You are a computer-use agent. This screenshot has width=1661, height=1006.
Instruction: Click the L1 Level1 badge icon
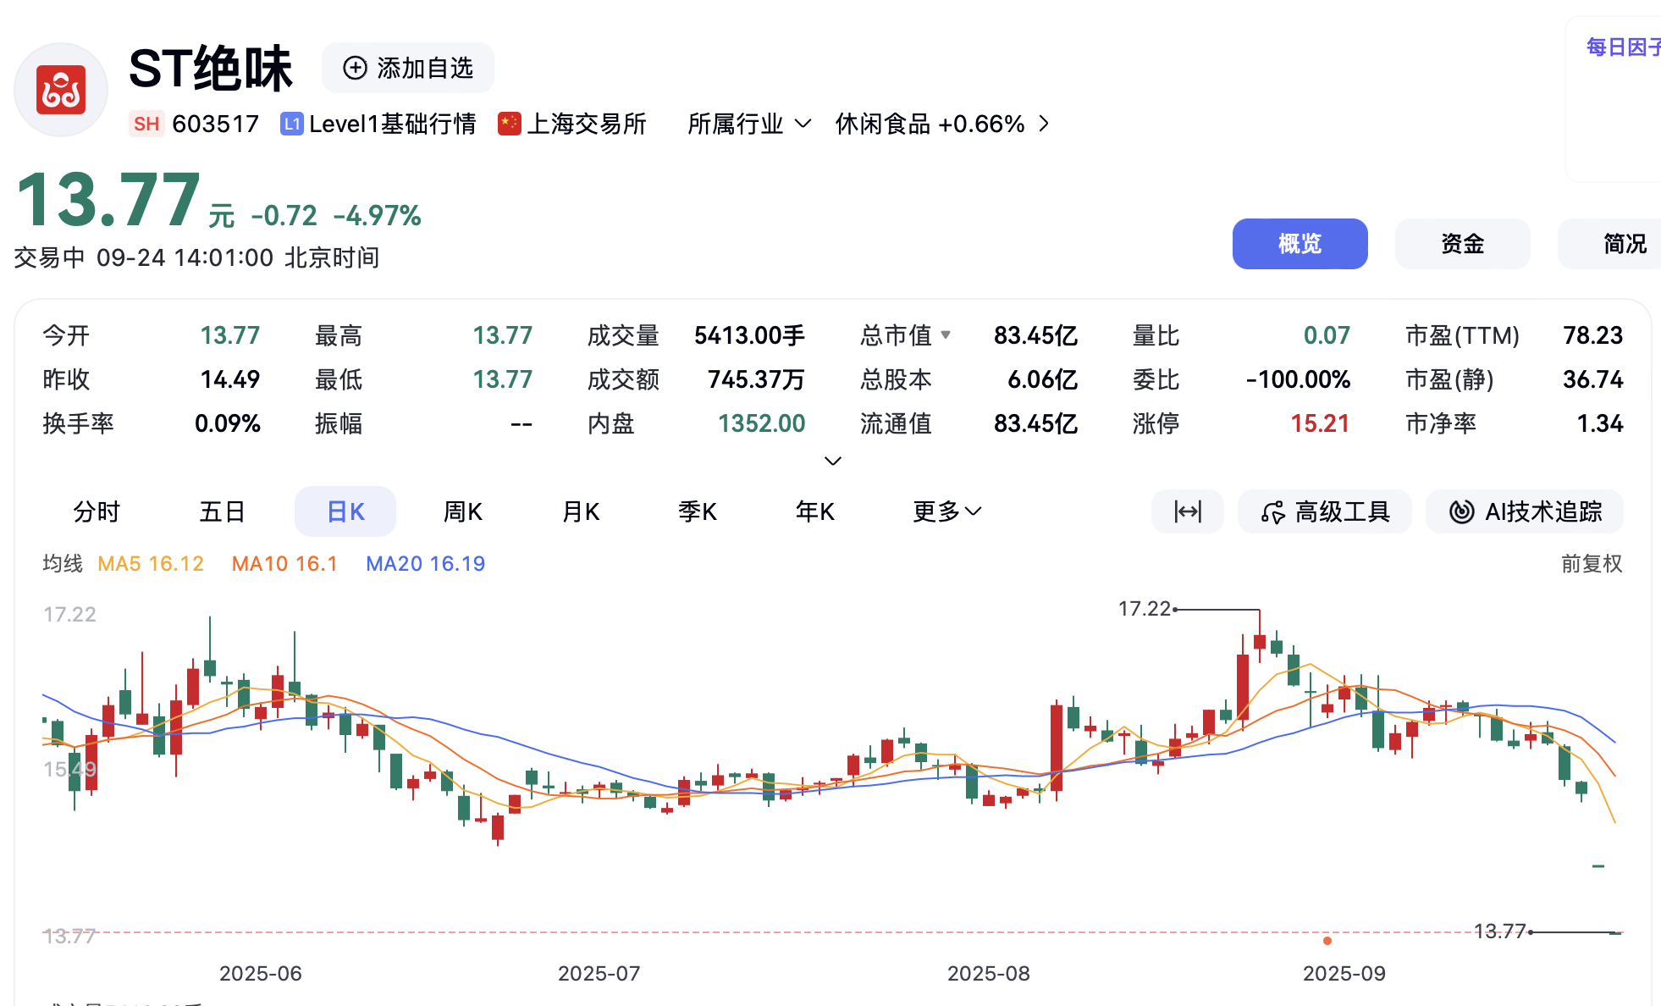pyautogui.click(x=292, y=124)
